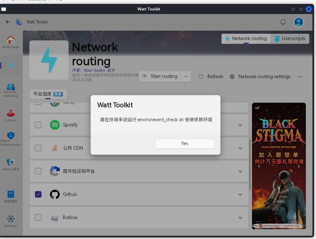Select the lightning Network routing sidebar icon
Viewport: 316px width, 239px height.
tap(11, 66)
